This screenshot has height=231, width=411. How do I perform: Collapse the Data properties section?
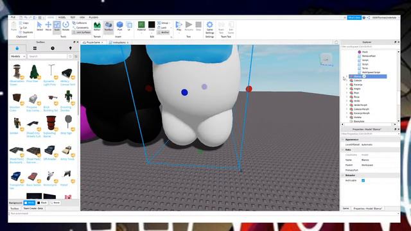pyautogui.click(x=343, y=150)
